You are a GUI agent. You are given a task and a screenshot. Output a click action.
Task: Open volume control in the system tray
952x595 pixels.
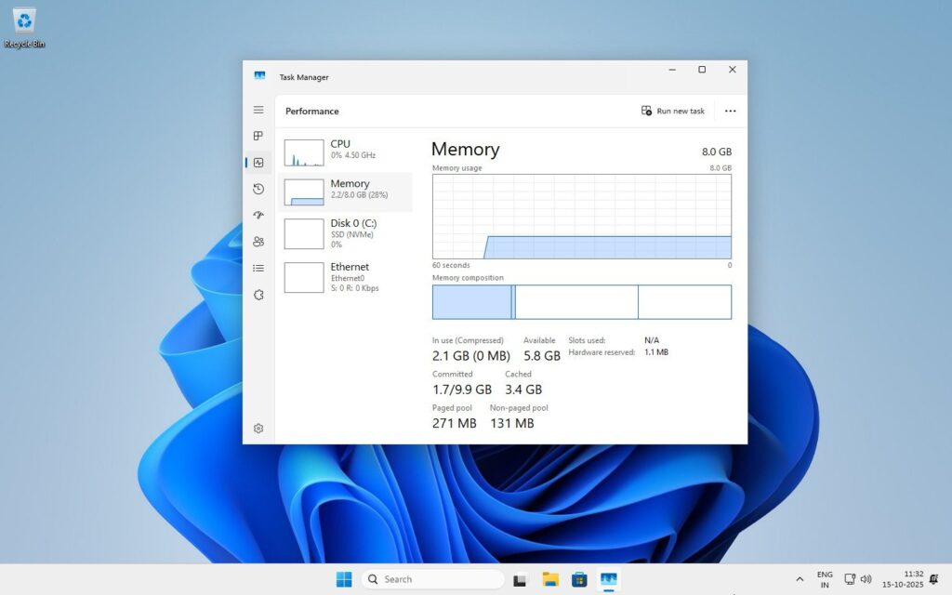tap(865, 578)
